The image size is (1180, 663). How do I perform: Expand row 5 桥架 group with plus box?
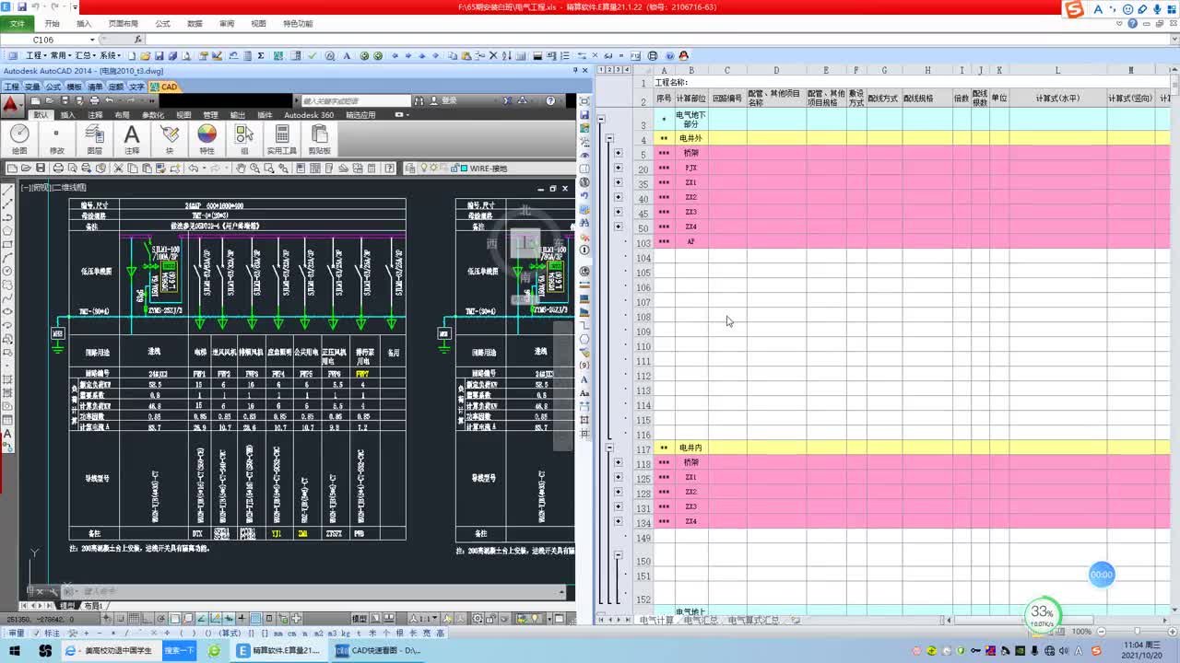(x=618, y=154)
